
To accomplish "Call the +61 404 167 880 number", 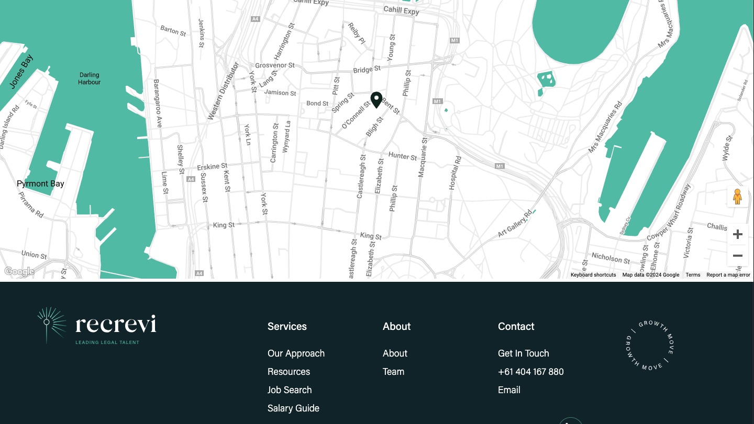I will [x=530, y=372].
